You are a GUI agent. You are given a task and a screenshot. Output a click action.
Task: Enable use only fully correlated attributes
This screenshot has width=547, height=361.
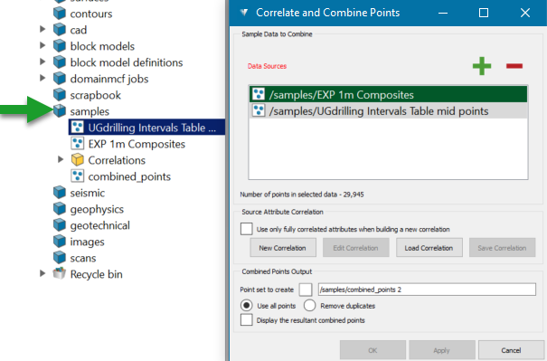[x=246, y=229]
